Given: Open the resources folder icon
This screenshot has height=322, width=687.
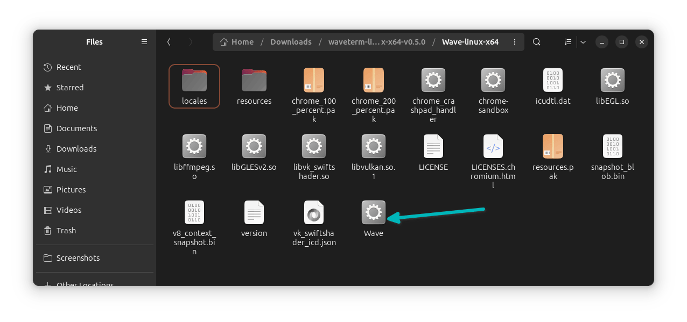Looking at the screenshot, I should coord(254,80).
